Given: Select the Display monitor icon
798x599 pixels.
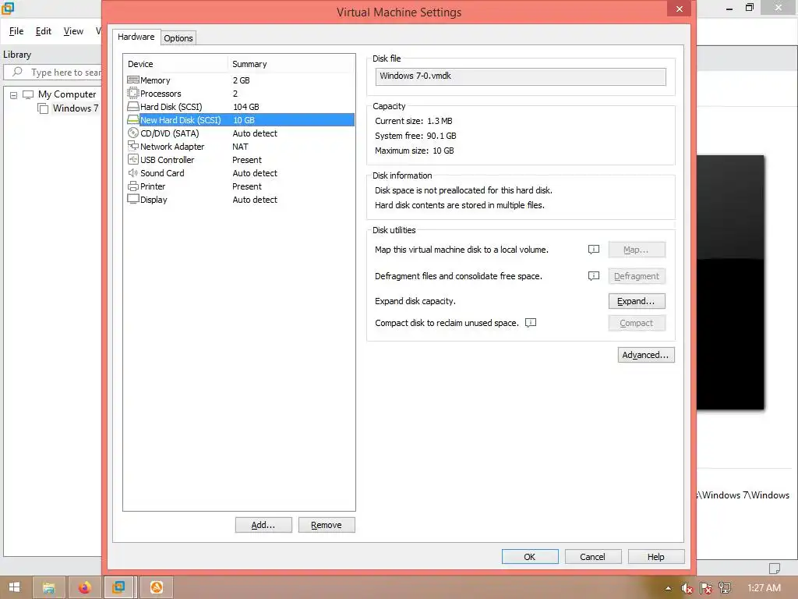Looking at the screenshot, I should pos(132,199).
